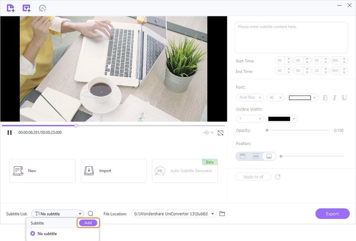Minimize the subtitle editor window
The image size is (356, 241).
pyautogui.click(x=339, y=5)
